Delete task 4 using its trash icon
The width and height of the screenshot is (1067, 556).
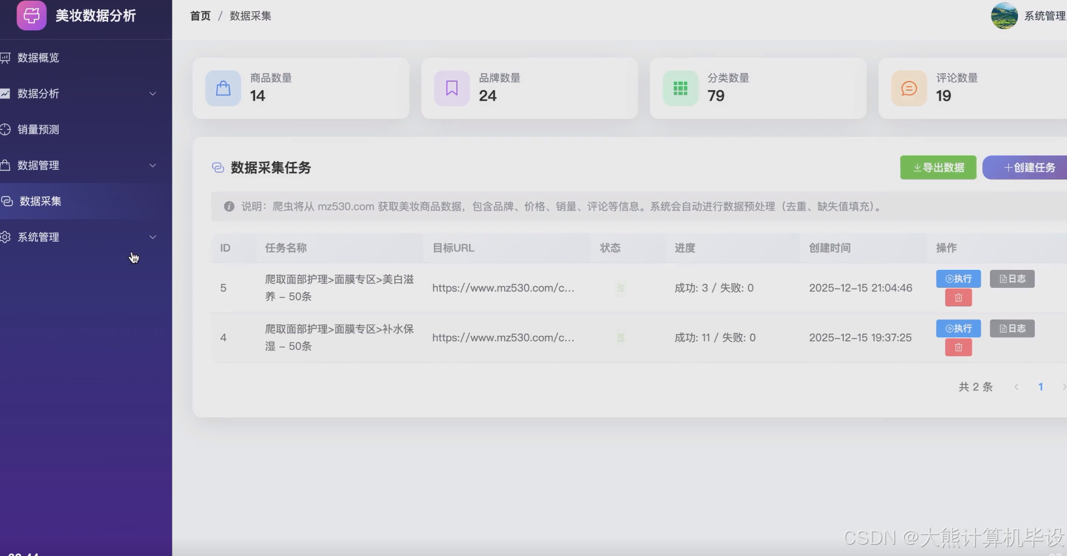point(958,348)
